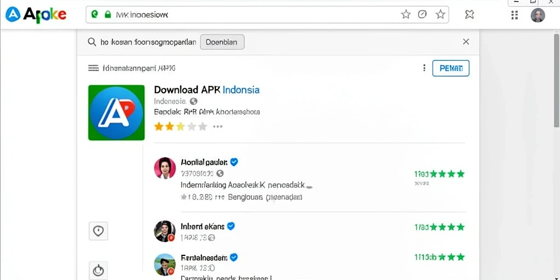The width and height of the screenshot is (560, 280).
Task: Click the ellipsis after the app rating stars
Action: point(218,126)
